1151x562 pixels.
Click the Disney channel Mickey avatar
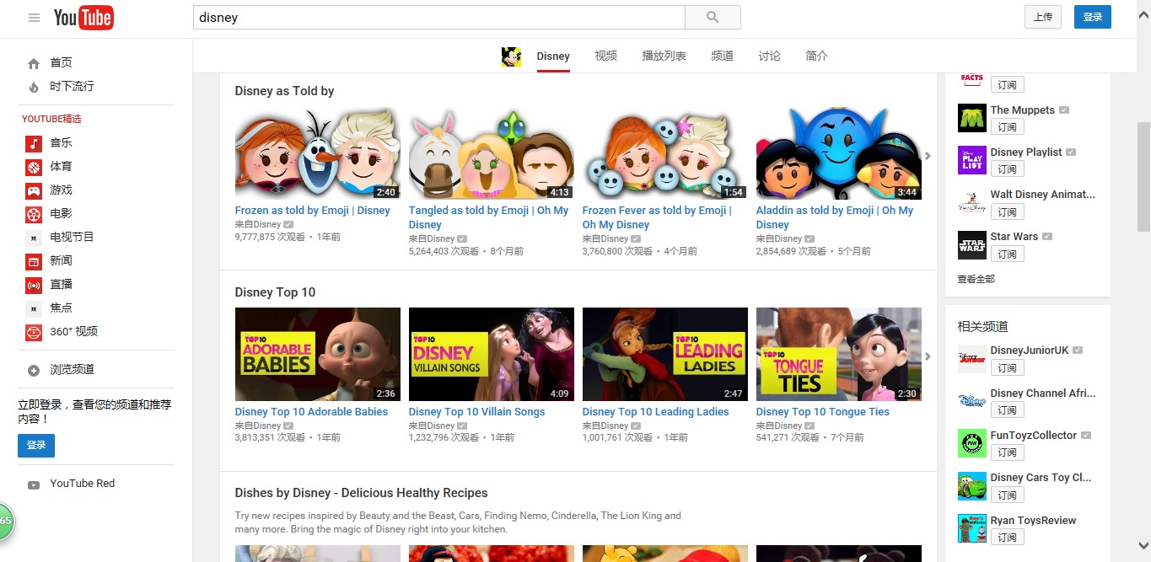pos(511,56)
